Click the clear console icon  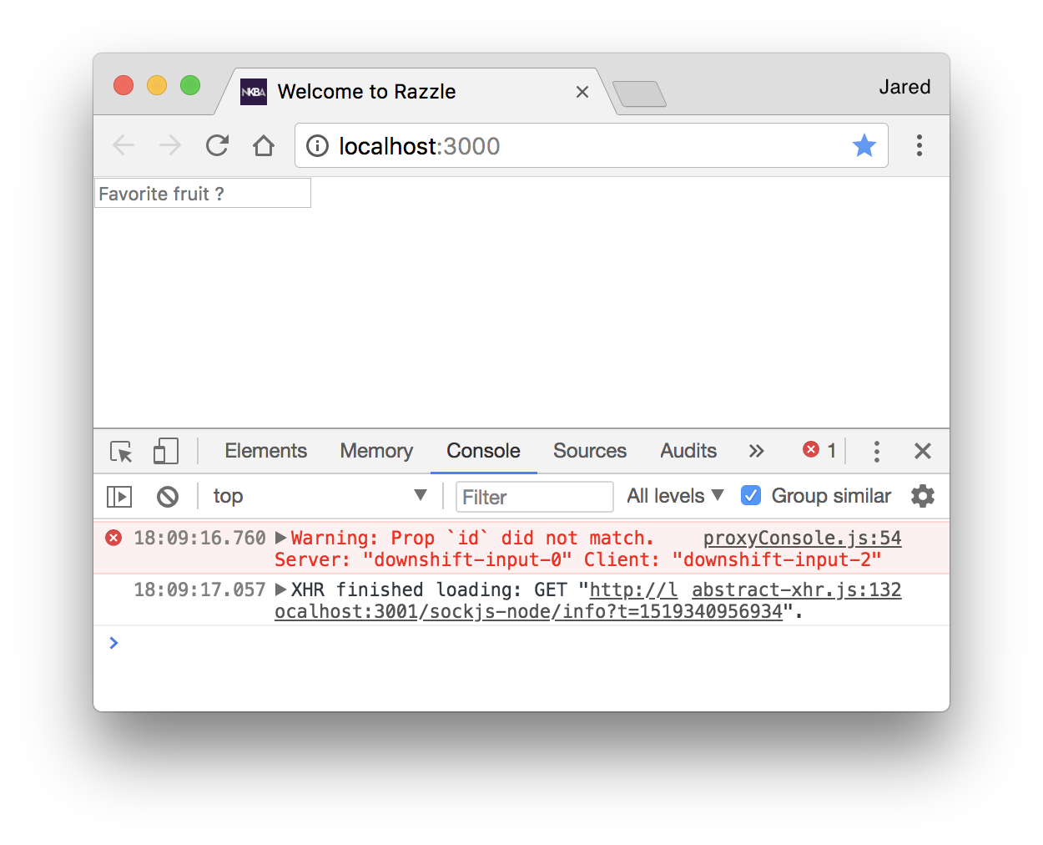[168, 496]
